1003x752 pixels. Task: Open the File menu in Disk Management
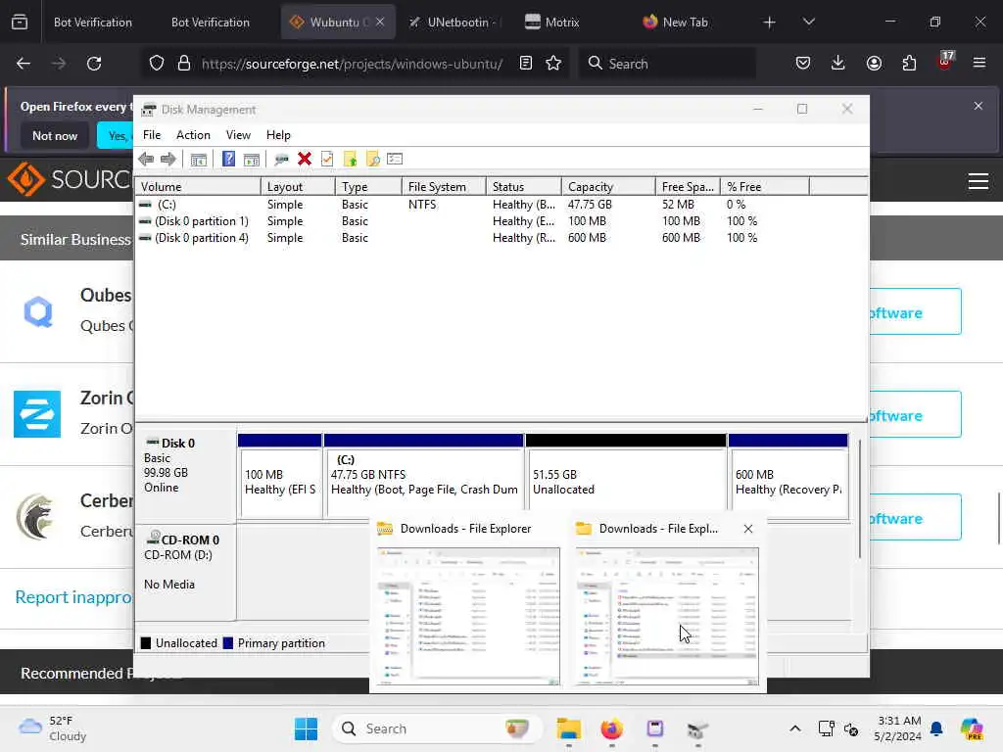click(152, 135)
